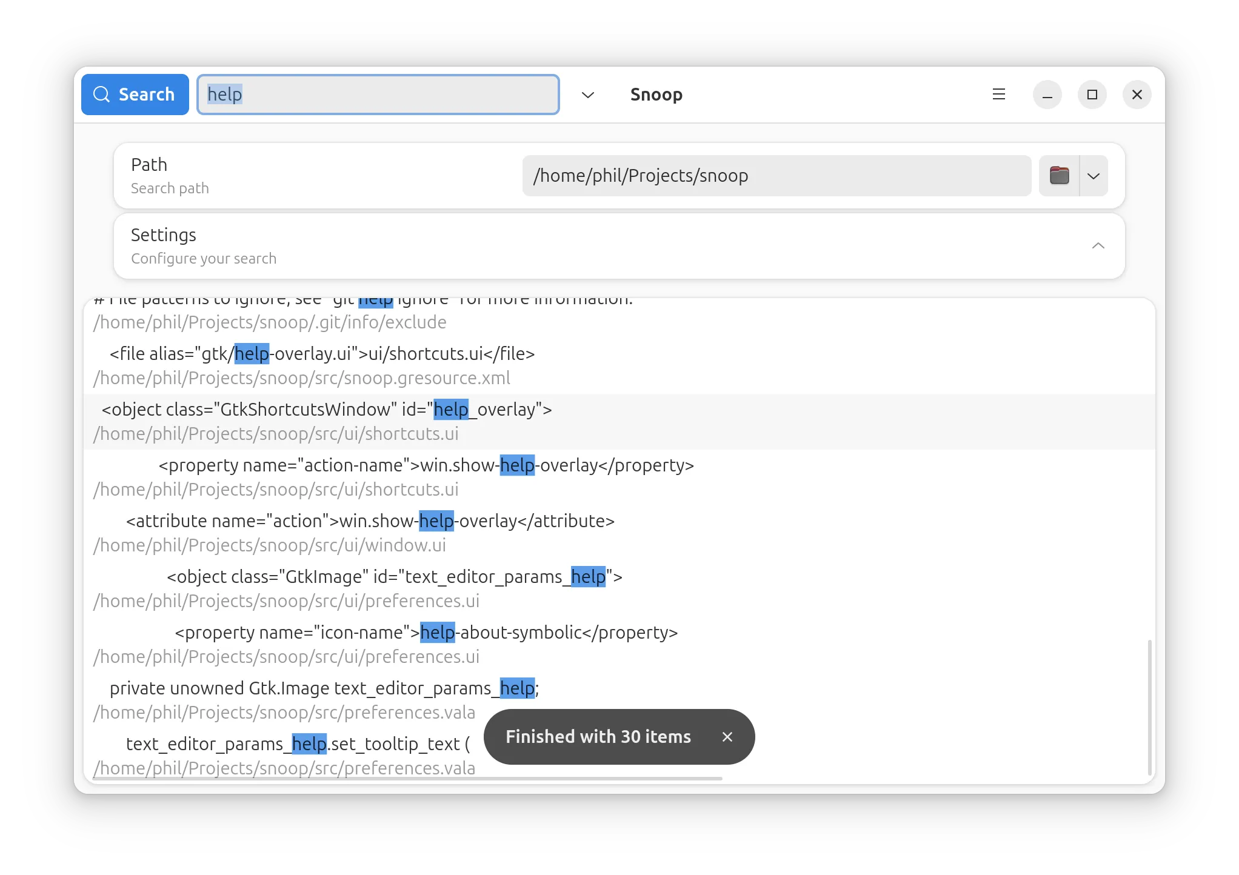1239x875 pixels.
Task: Click the folder chooser icon
Action: 1059,176
